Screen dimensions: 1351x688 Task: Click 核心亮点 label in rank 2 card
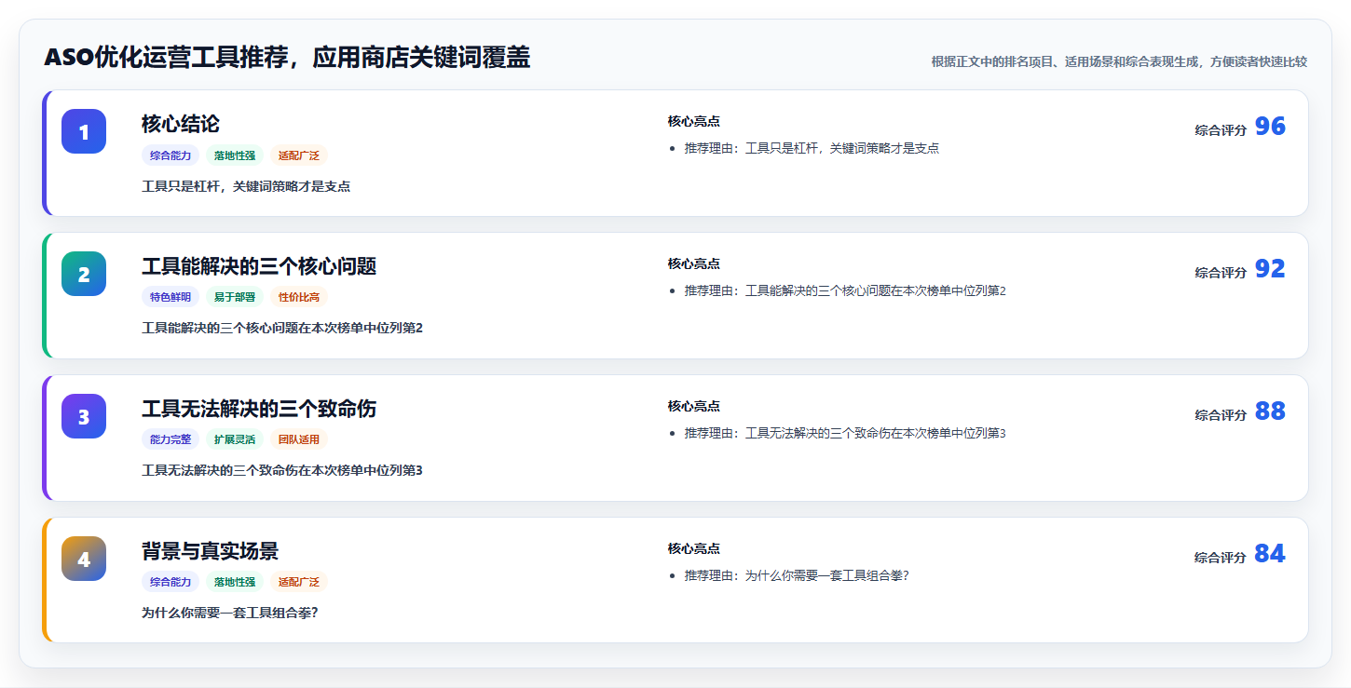coord(694,263)
